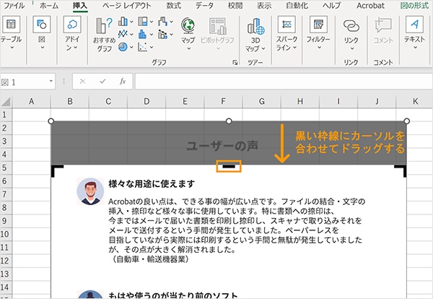The image size is (433, 299).
Task: Expand the フィルター dropdown chevron
Action: 319,48
